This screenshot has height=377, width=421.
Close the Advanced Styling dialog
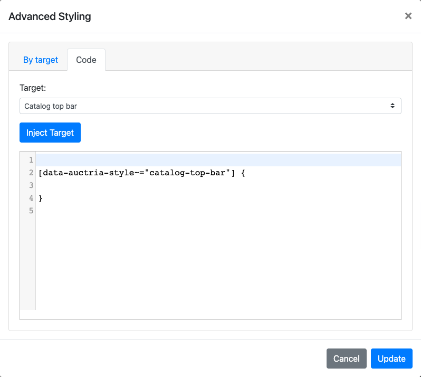point(408,16)
